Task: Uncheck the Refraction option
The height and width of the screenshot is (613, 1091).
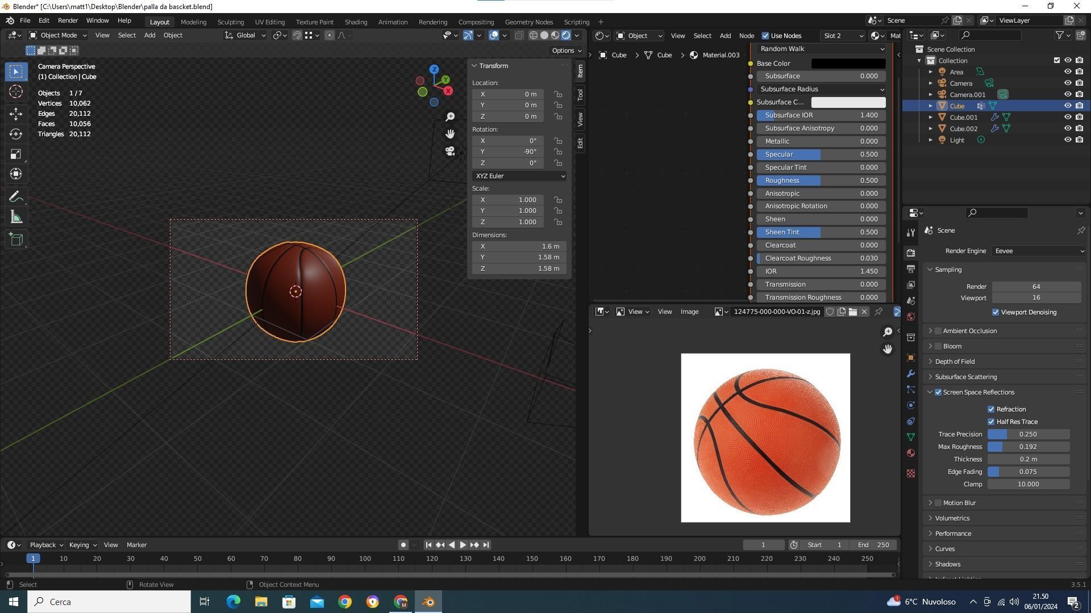Action: 991,409
